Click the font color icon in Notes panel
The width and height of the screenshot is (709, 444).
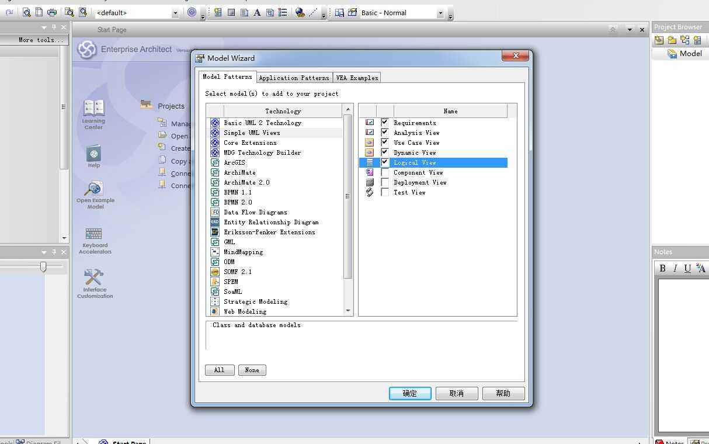pos(701,268)
